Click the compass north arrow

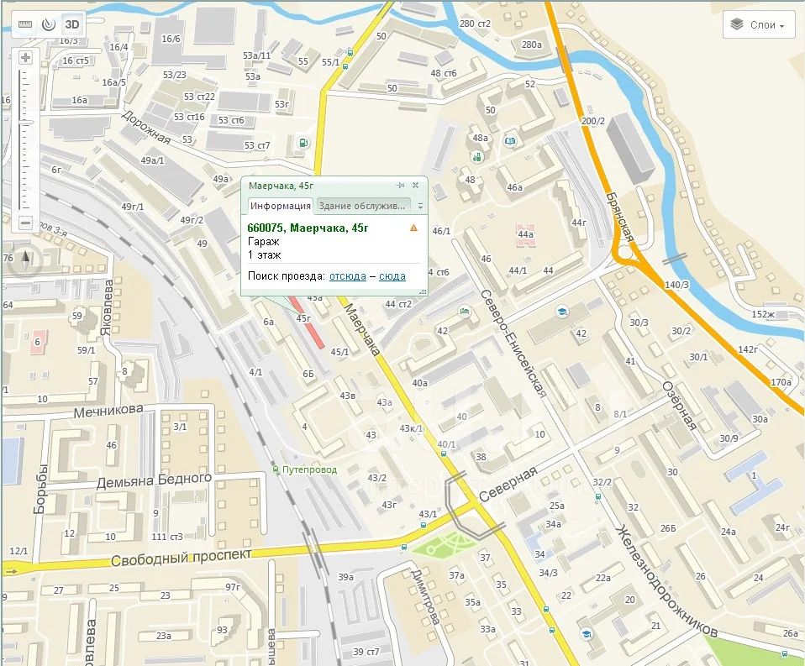[x=26, y=260]
